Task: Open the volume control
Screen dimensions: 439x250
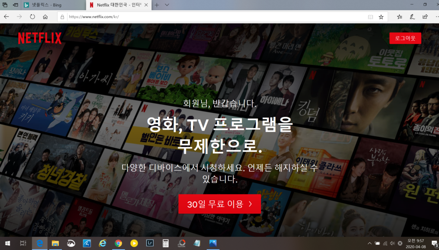Action: coord(392,243)
